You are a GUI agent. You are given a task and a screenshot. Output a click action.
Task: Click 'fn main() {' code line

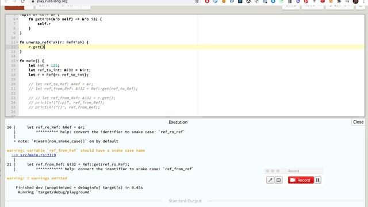click(32, 61)
